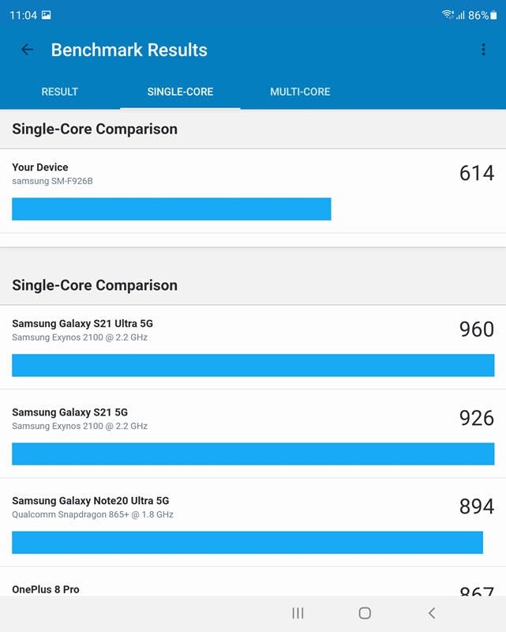Image resolution: width=506 pixels, height=632 pixels.
Task: Select the Samsung Galaxy S21 5G entry
Action: tap(69, 412)
